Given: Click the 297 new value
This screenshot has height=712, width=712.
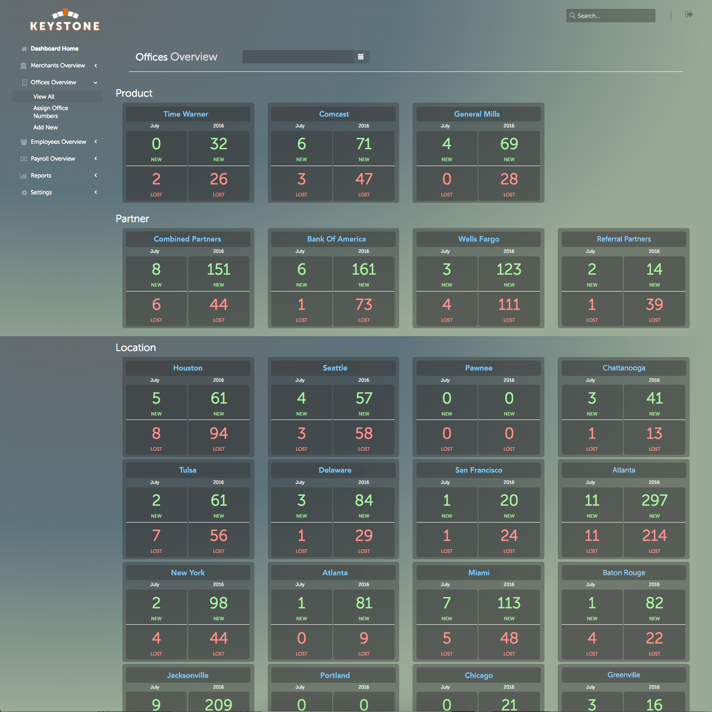Looking at the screenshot, I should [x=654, y=500].
